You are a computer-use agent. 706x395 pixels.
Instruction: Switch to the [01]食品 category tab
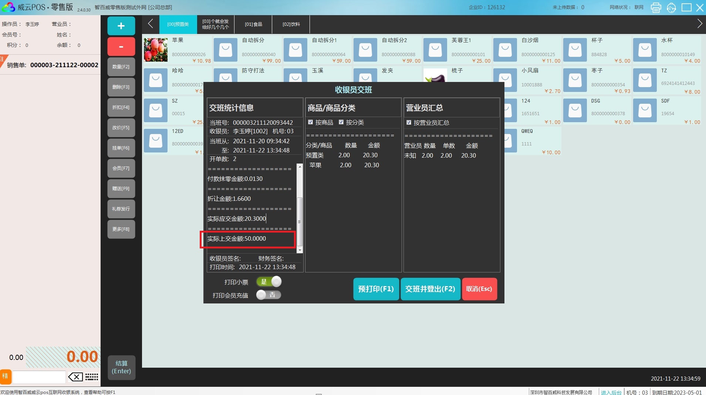click(x=253, y=24)
